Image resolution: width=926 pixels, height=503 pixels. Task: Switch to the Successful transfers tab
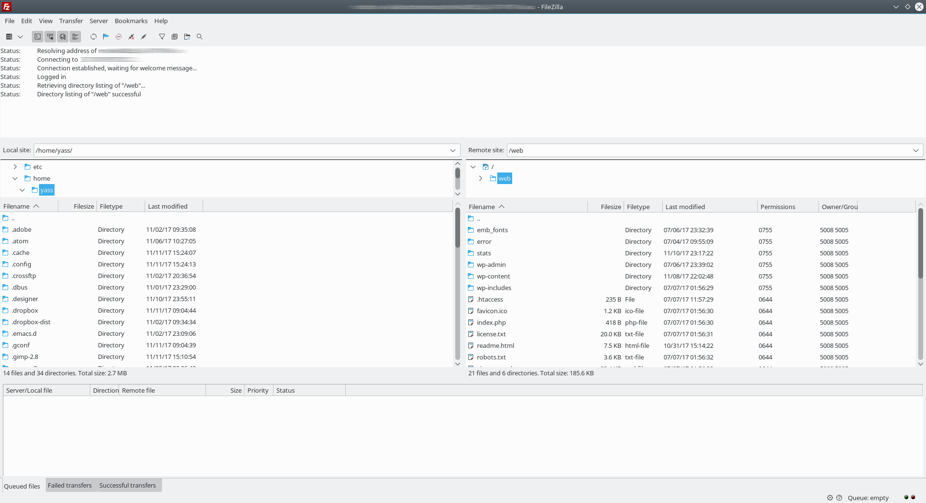tap(127, 485)
